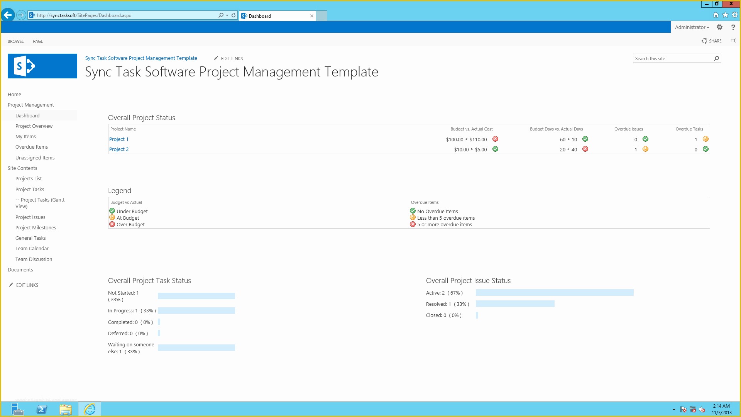Screen dimensions: 741x417
Task: Open Project Issues navigation link
Action: 30,217
